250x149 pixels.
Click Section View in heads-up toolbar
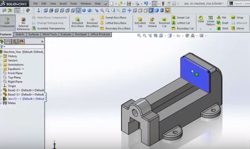[x=156, y=36]
